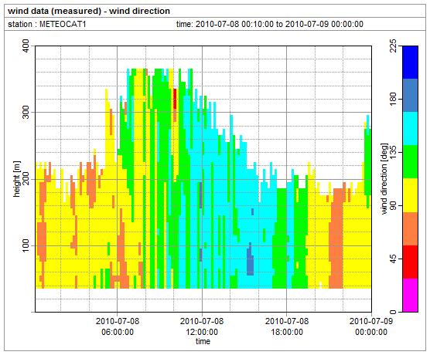Click the legend tick value 135
The image size is (430, 355).
point(393,152)
